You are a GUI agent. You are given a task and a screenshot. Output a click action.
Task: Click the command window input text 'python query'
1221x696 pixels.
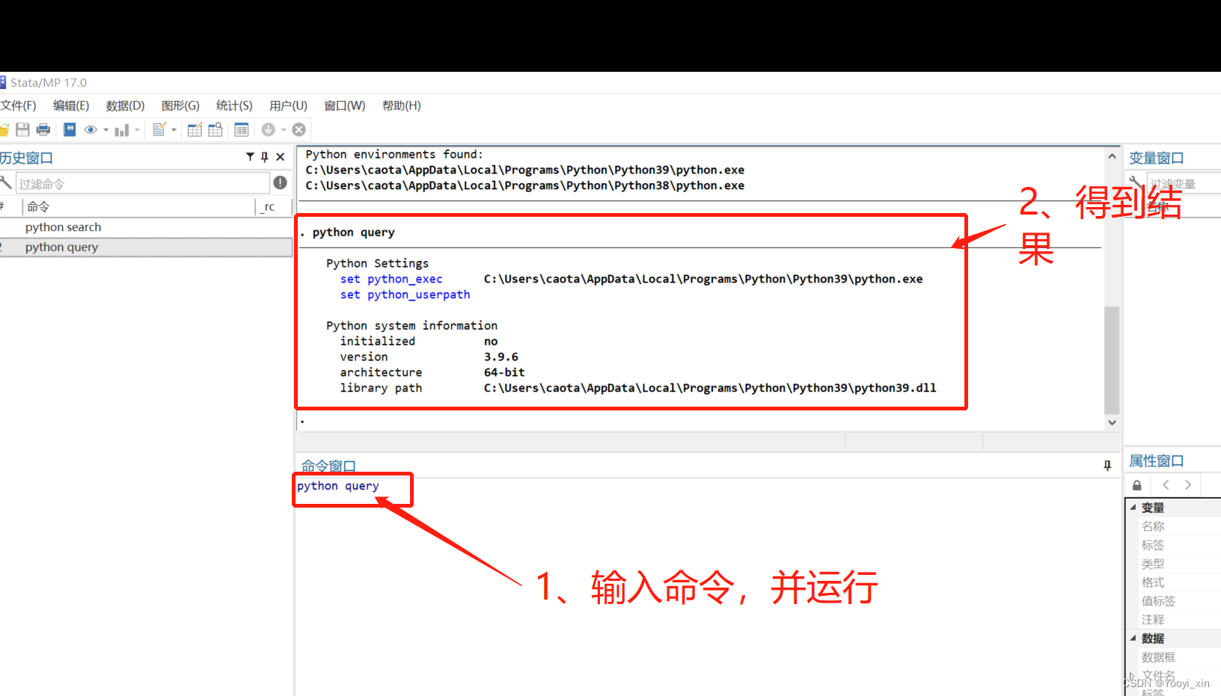338,486
